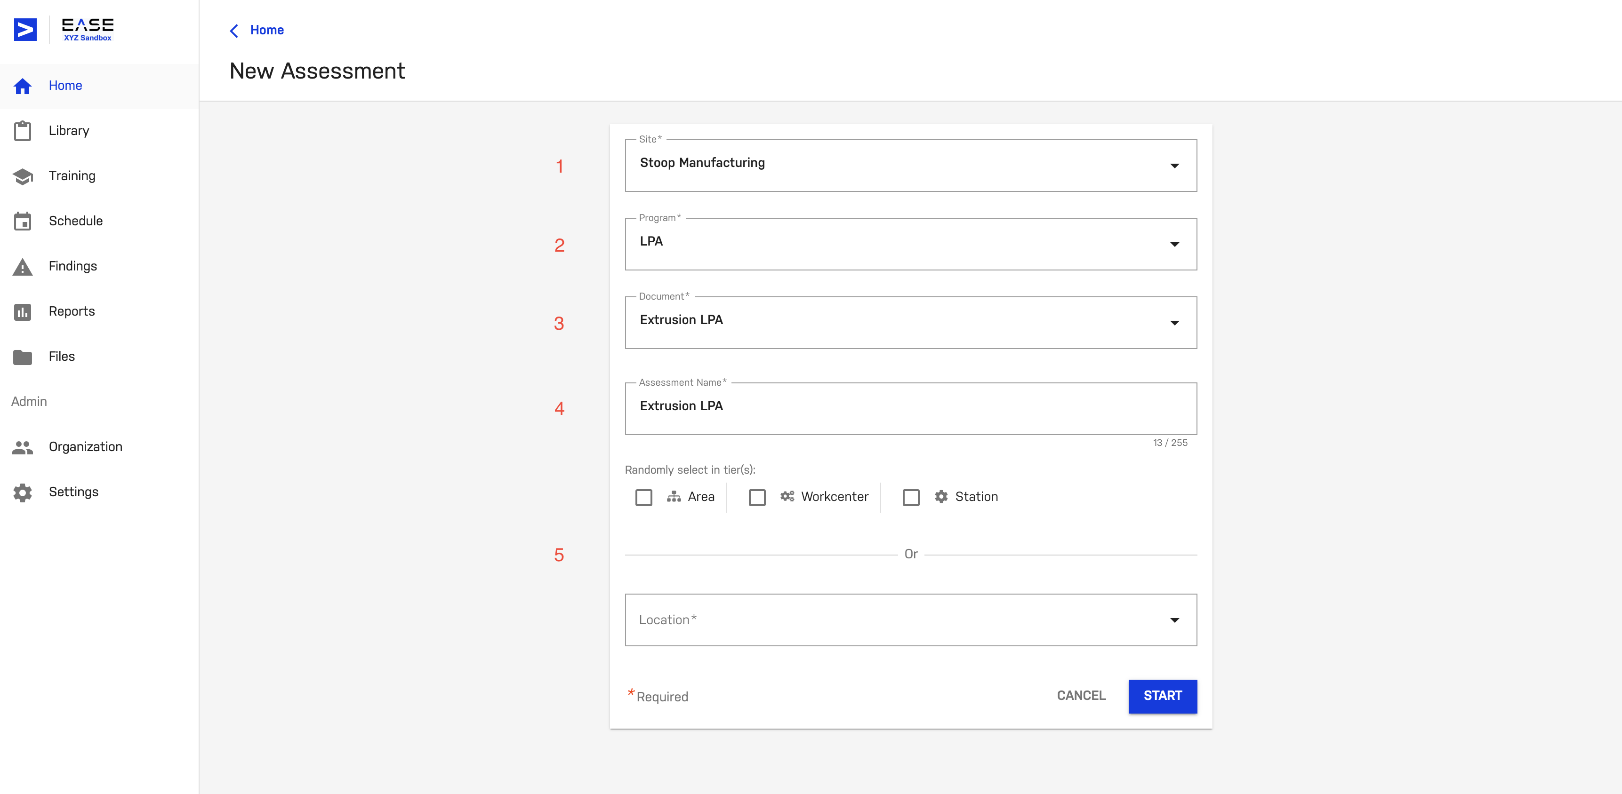
Task: Open the Document dropdown arrow
Action: pos(1174,323)
